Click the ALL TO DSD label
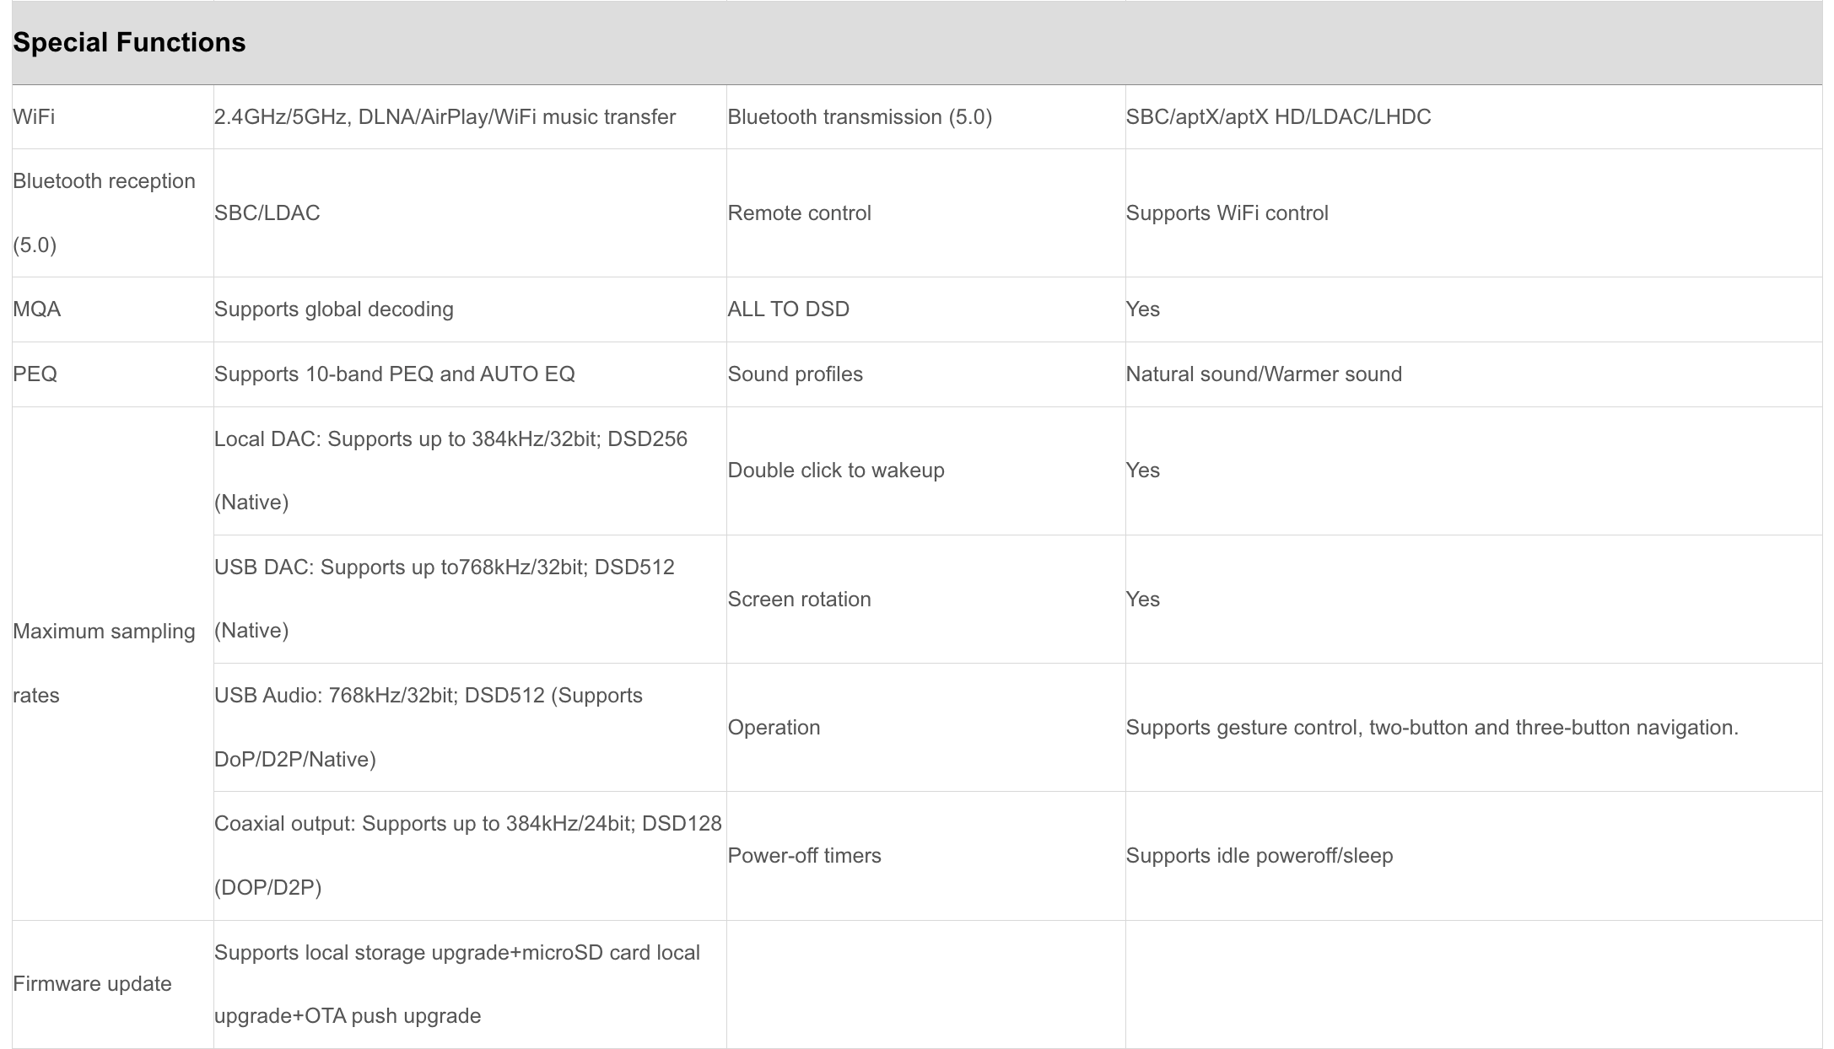 788,309
